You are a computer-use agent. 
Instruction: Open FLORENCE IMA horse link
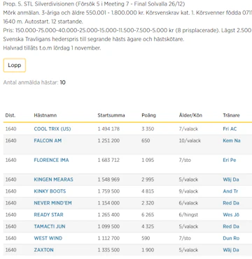click(51, 160)
